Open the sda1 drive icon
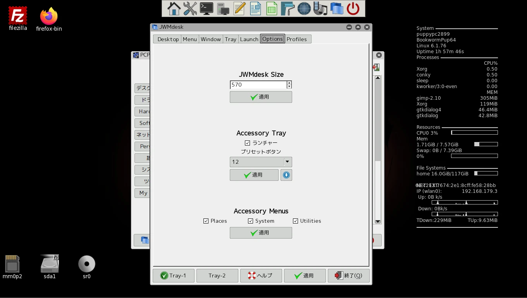The image size is (527, 298). (x=50, y=267)
